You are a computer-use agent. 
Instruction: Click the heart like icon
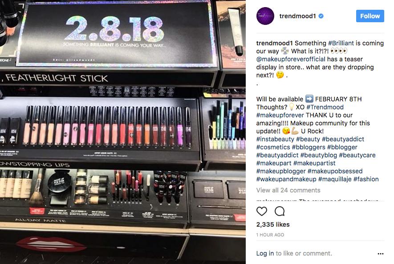pyautogui.click(x=262, y=211)
